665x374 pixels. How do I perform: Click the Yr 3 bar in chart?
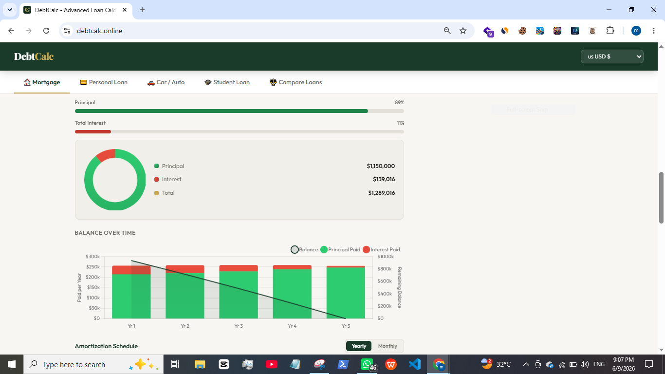point(239,292)
